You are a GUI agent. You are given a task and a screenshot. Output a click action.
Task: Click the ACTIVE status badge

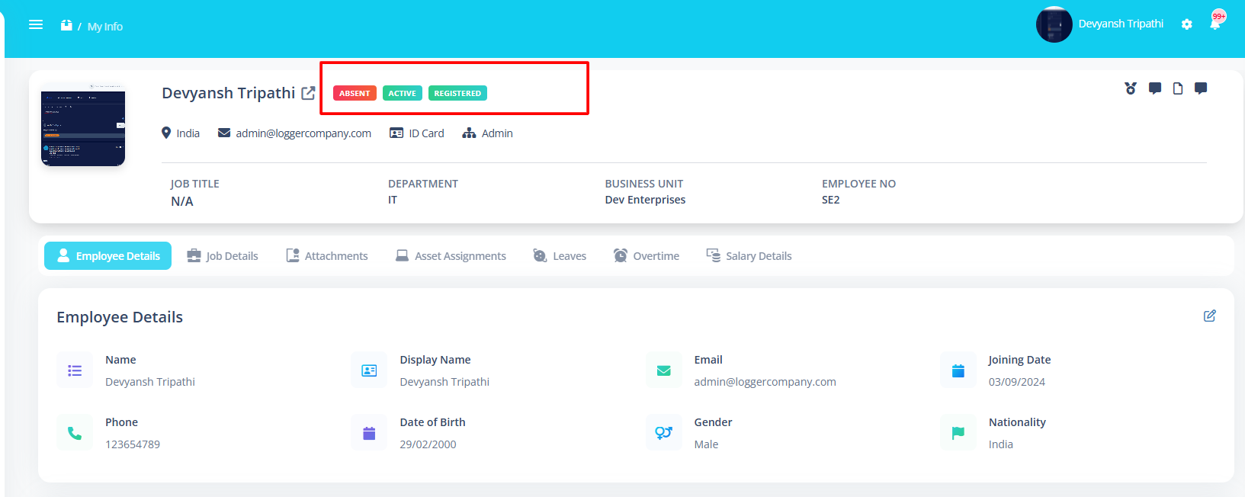(403, 93)
